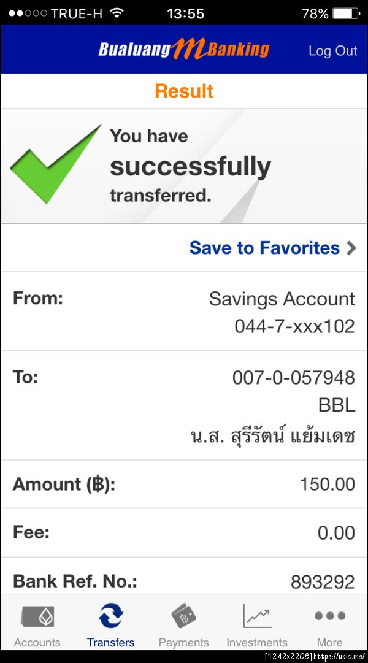368x663 pixels.
Task: Open the Accounts tab icon
Action: point(37,615)
